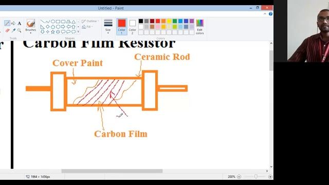329x185 pixels.
Task: Choose the Down arrow shape
Action: point(43,32)
